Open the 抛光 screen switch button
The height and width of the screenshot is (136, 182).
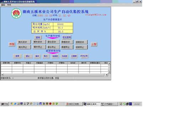[46, 56]
